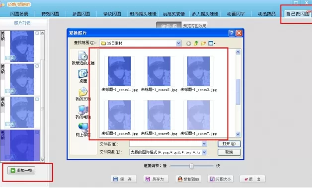Screen dimensions: 312x188
Task: Switch to the 多人摇头娃娃 tab
Action: pyautogui.click(x=205, y=14)
